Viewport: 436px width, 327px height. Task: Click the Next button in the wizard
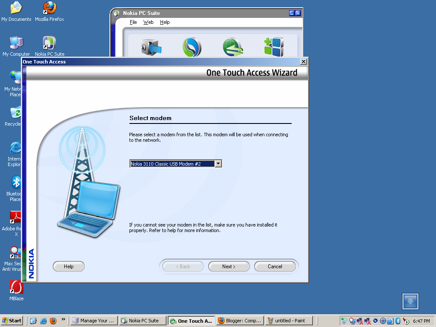[229, 267]
